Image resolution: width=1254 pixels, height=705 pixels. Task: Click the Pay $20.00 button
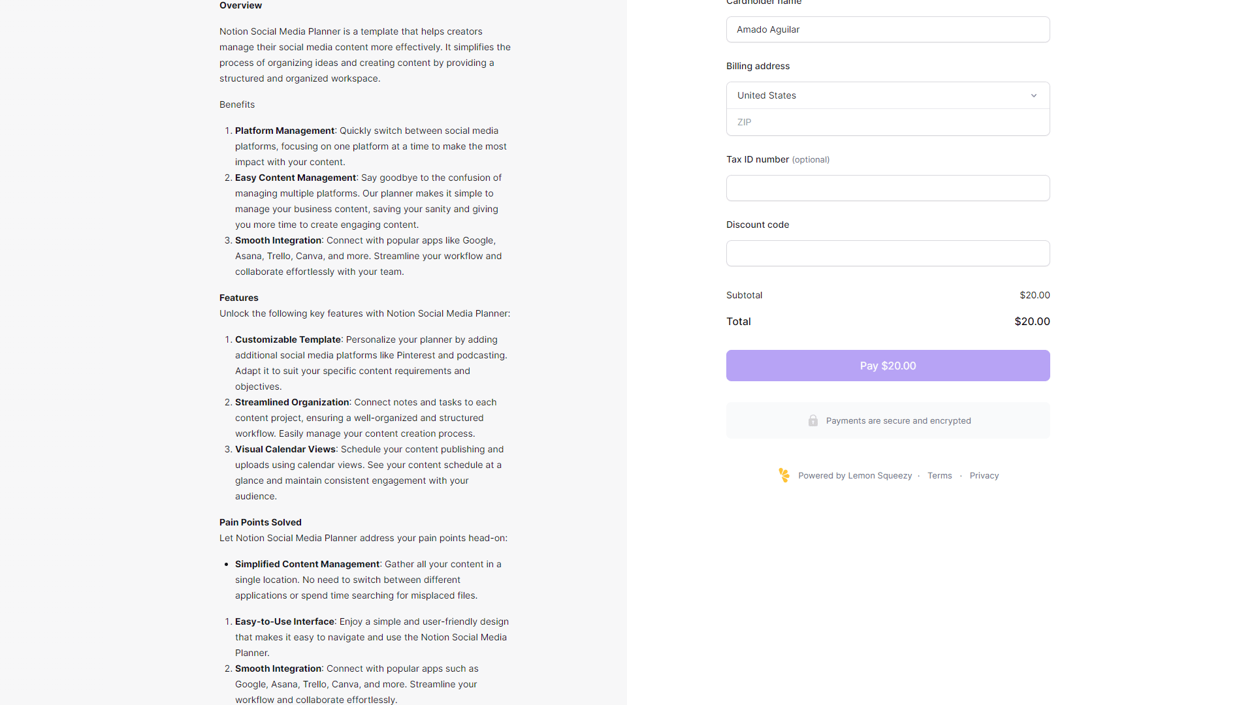click(x=888, y=366)
